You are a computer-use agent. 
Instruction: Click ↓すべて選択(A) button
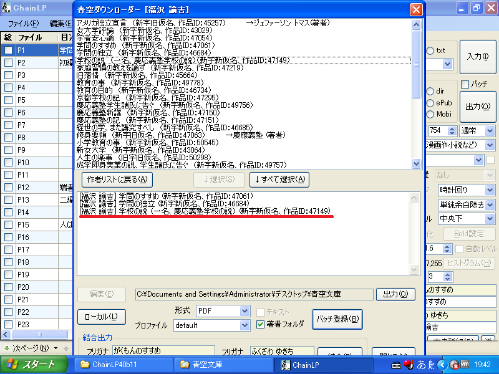279,180
